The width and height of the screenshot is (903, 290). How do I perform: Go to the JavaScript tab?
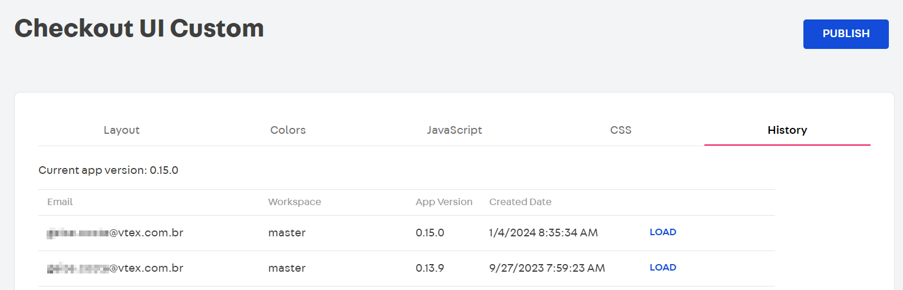pos(454,130)
